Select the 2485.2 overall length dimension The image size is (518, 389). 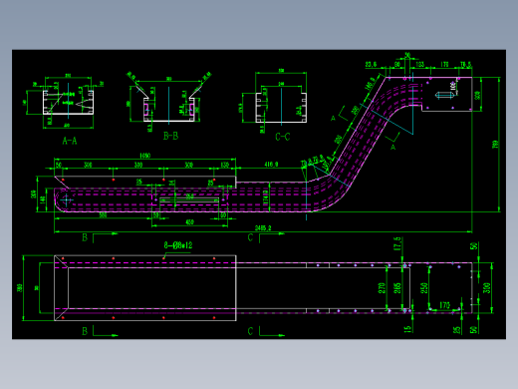[x=263, y=227]
